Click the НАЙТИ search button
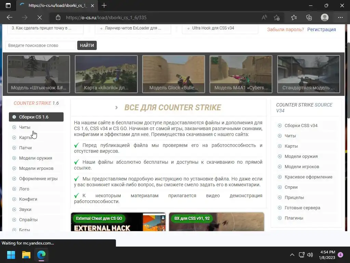This screenshot has width=350, height=263. click(x=87, y=46)
